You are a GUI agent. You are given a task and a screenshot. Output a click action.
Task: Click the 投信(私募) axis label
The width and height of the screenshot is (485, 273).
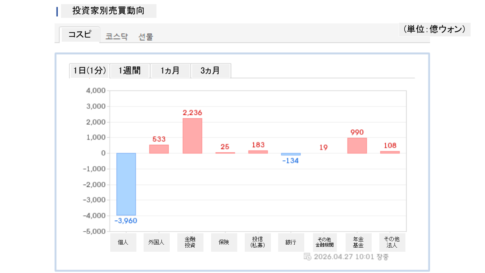pos(258,242)
